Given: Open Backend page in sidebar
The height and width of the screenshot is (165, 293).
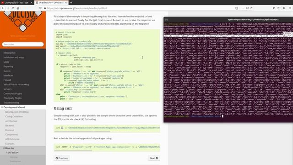Looking at the screenshot, I should coord(9,126).
